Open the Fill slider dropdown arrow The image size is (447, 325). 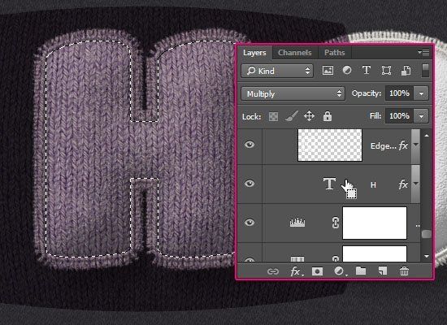pyautogui.click(x=421, y=116)
